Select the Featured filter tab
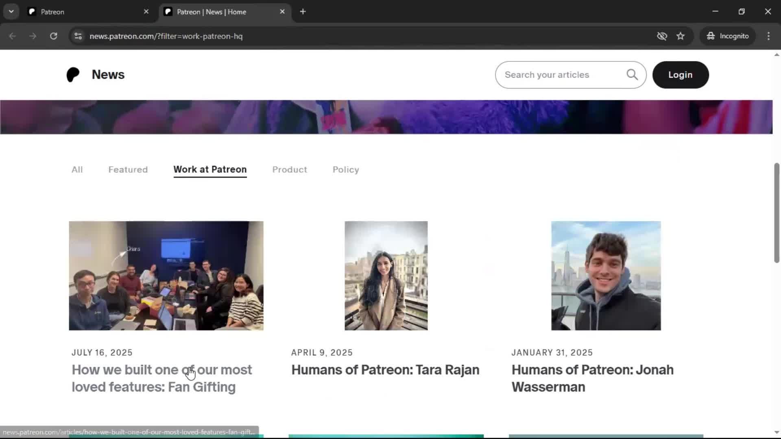The image size is (781, 439). pyautogui.click(x=128, y=170)
